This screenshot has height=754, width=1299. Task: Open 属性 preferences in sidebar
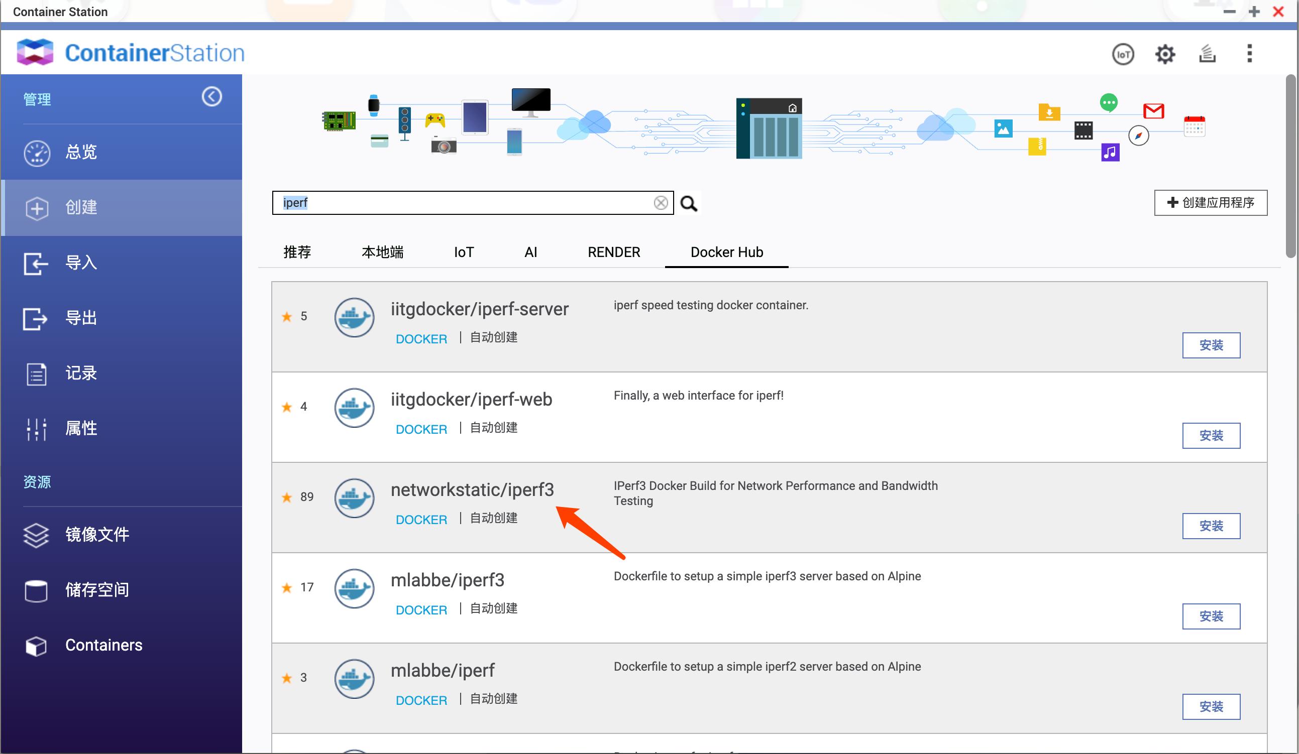pos(81,428)
